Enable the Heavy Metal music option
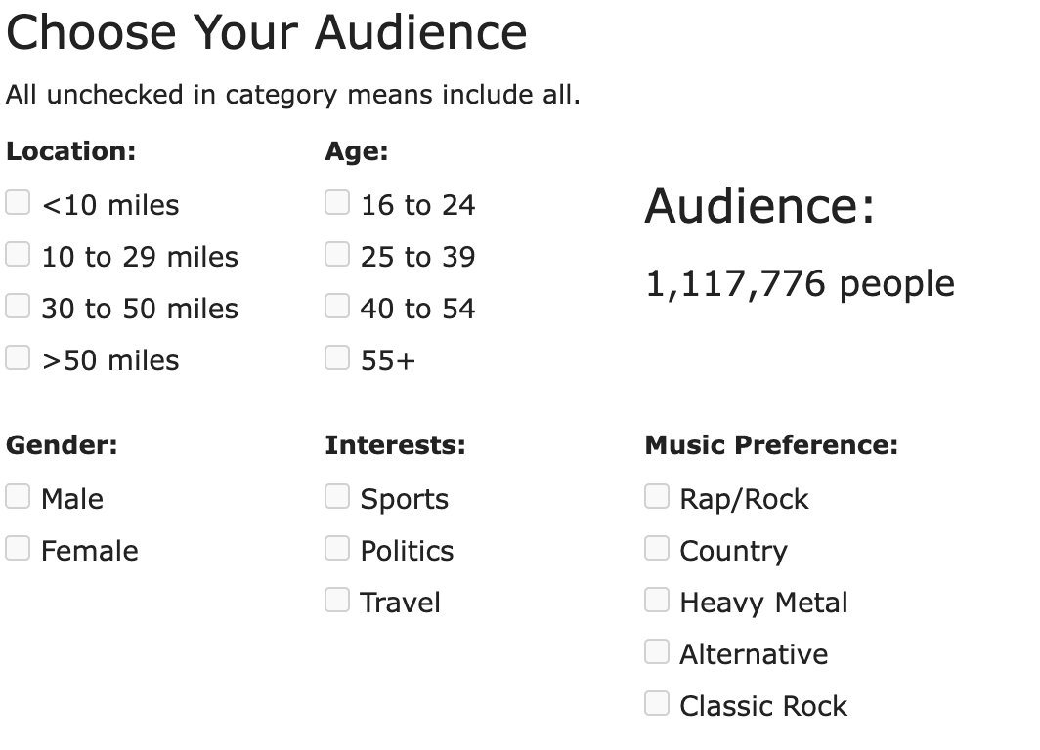 pyautogui.click(x=657, y=600)
